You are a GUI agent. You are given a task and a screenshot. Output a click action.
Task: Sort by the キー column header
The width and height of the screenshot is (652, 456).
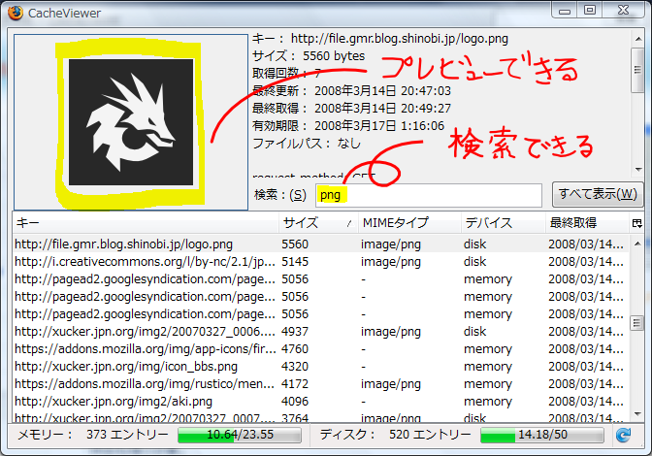coord(146,223)
